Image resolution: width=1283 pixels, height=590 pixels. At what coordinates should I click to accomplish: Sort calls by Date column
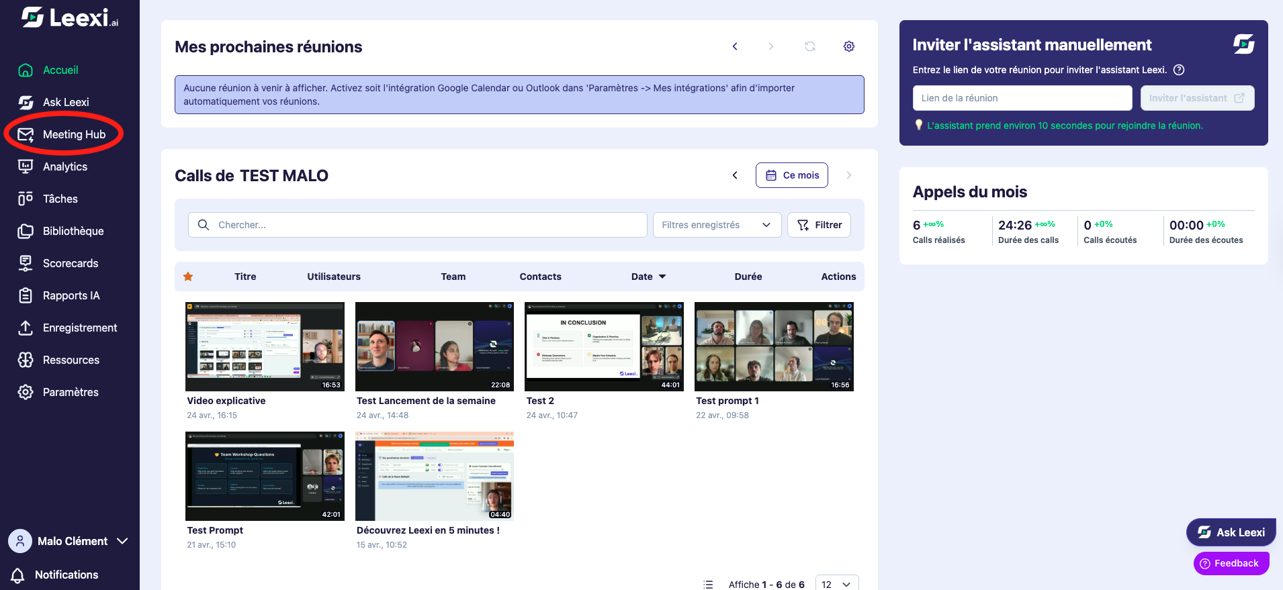pos(648,277)
